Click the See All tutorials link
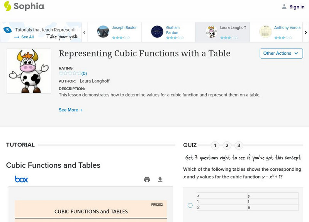The height and width of the screenshot is (222, 309). coord(24,37)
